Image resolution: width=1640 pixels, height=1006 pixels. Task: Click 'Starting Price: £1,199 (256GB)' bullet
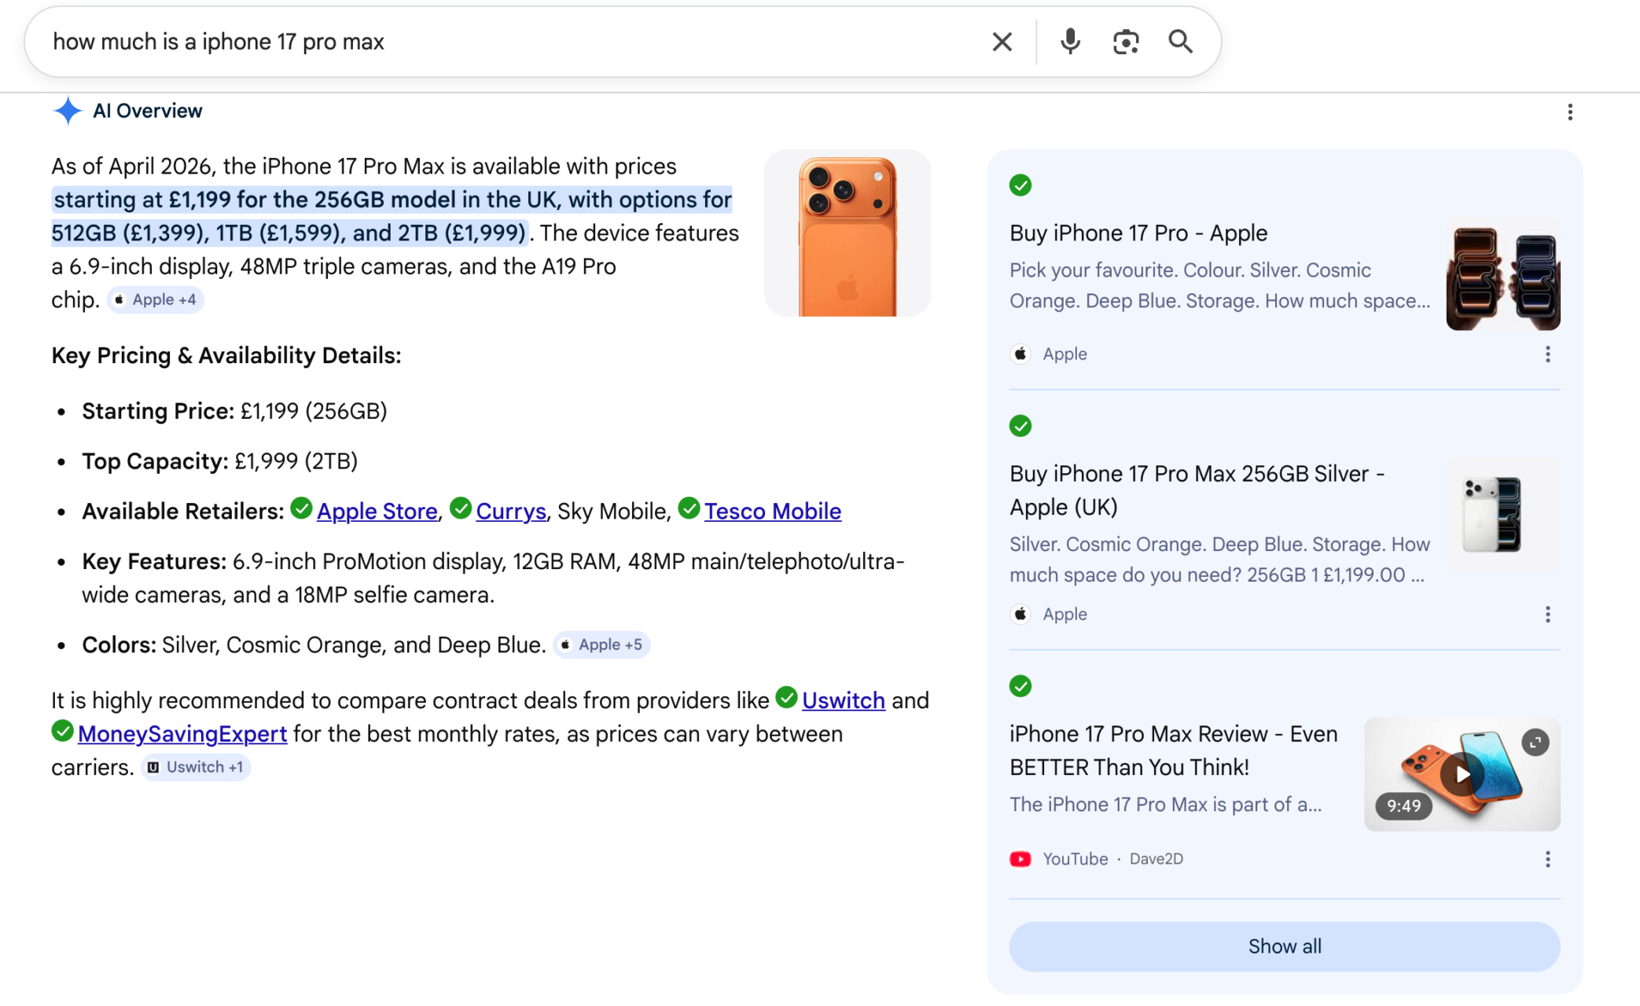click(x=234, y=412)
